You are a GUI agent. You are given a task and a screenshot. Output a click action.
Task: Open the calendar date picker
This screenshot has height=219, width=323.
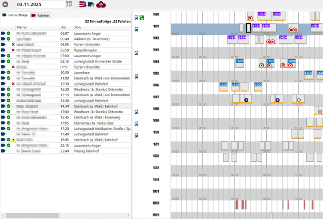pos(69,4)
